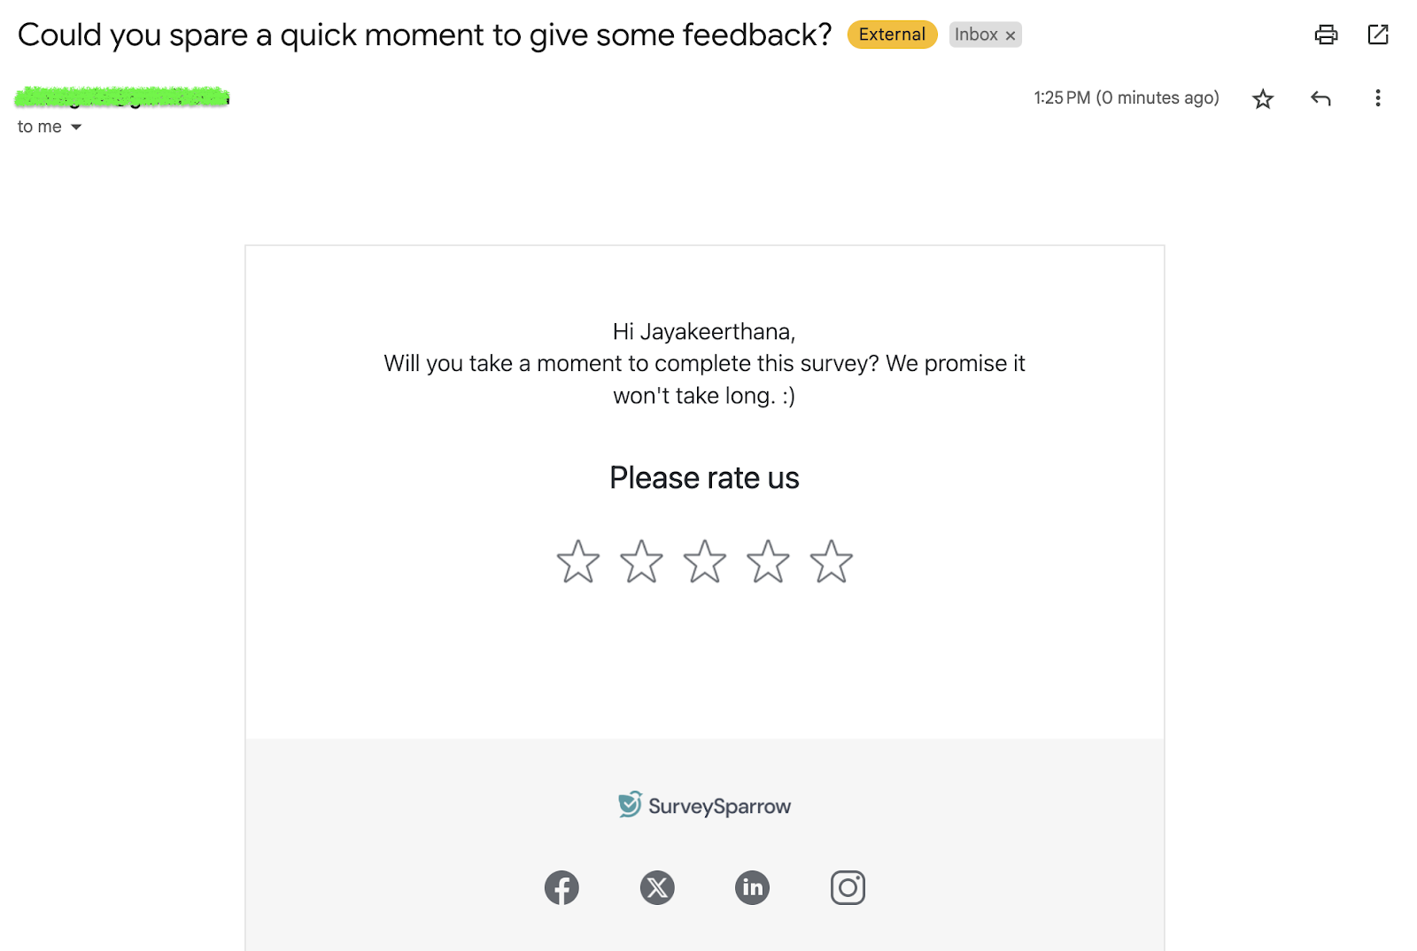Viewport: 1417px width, 951px height.
Task: Click the SurveySparrow logo link
Action: (x=705, y=805)
